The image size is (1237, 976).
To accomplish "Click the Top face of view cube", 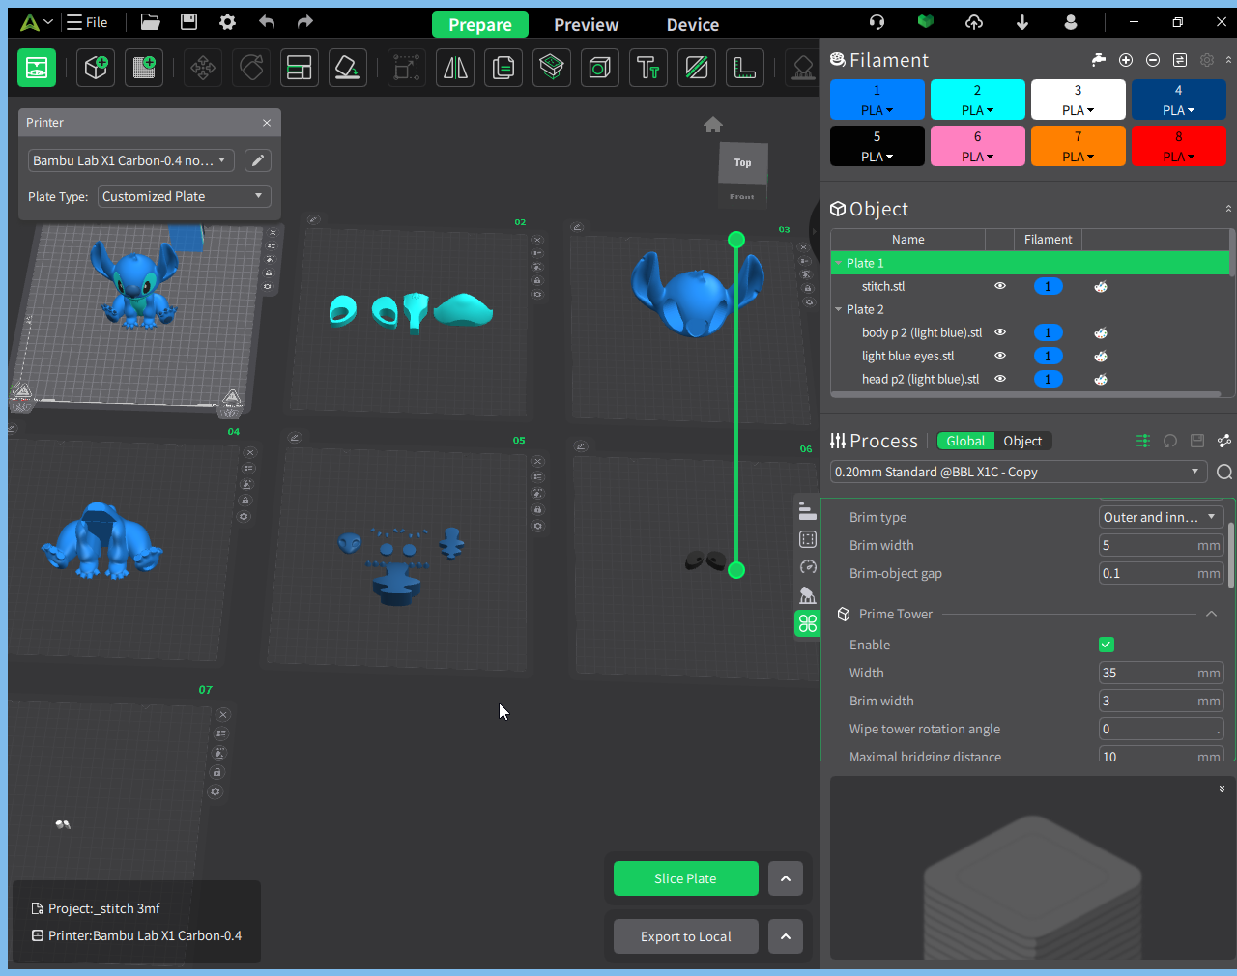I will tap(742, 162).
